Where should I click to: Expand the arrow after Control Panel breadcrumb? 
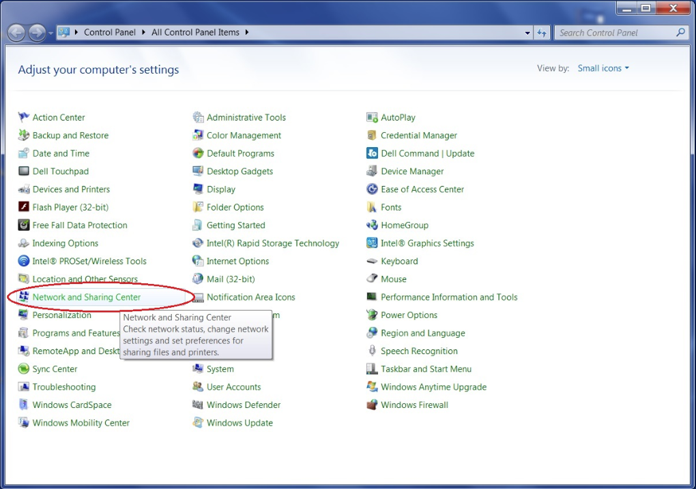pyautogui.click(x=143, y=32)
